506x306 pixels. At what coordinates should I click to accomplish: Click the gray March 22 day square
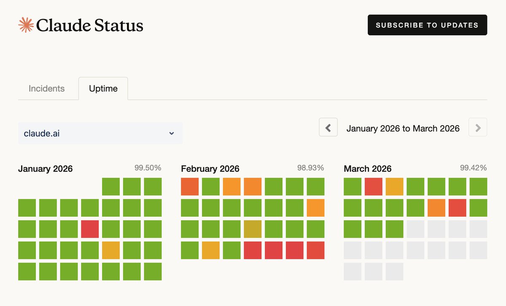(353, 250)
